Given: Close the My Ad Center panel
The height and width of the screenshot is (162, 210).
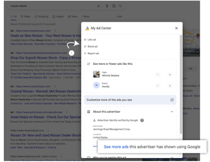Looking at the screenshot, I should coord(176,28).
